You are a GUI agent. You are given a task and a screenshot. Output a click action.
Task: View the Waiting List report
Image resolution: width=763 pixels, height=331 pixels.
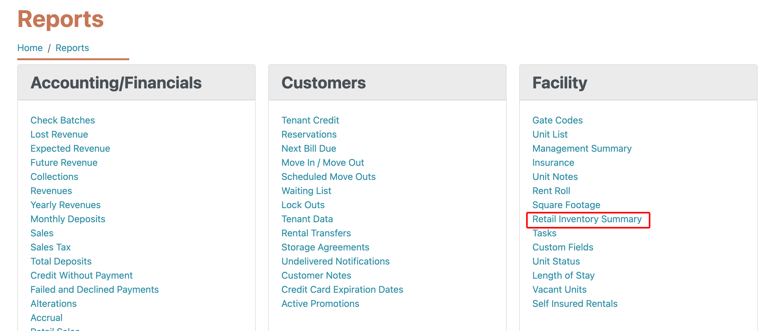306,191
